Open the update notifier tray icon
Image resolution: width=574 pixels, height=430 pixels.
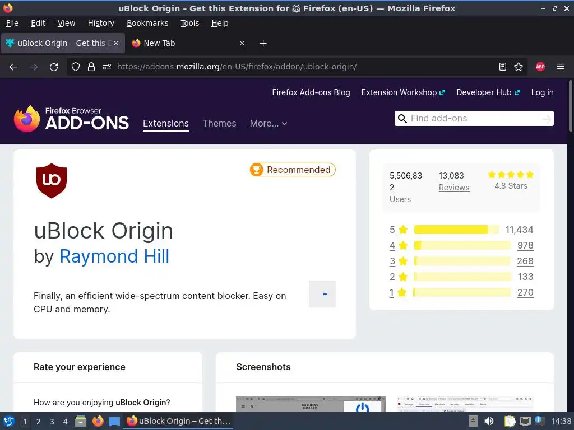tap(539, 420)
